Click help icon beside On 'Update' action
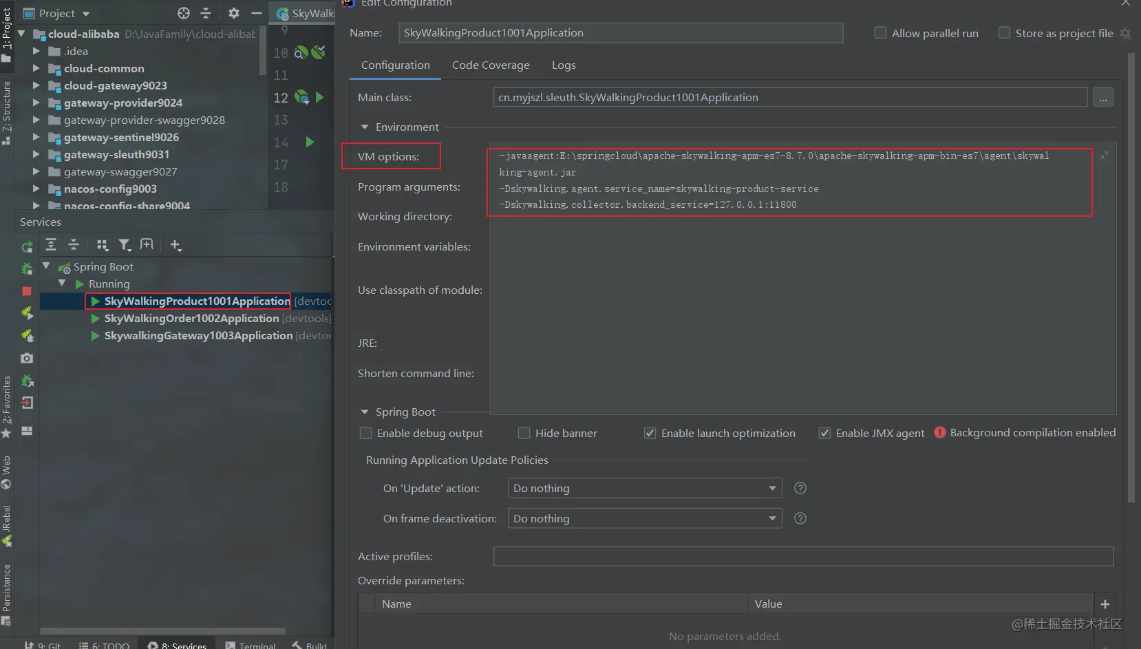The height and width of the screenshot is (649, 1141). point(800,488)
